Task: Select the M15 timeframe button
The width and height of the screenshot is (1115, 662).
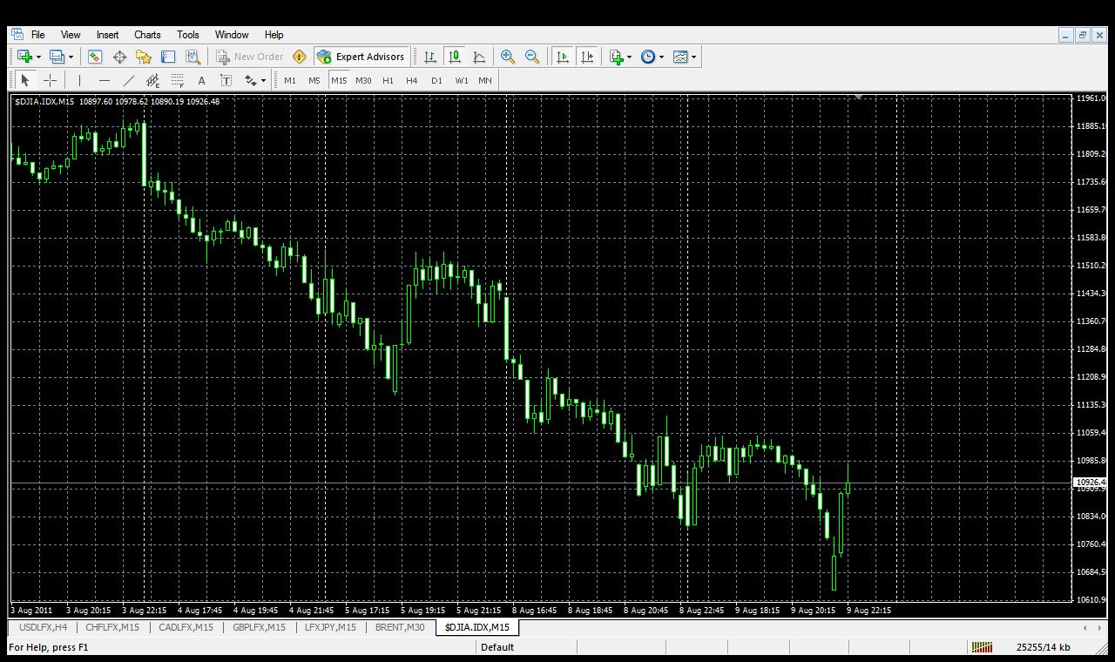Action: 339,80
